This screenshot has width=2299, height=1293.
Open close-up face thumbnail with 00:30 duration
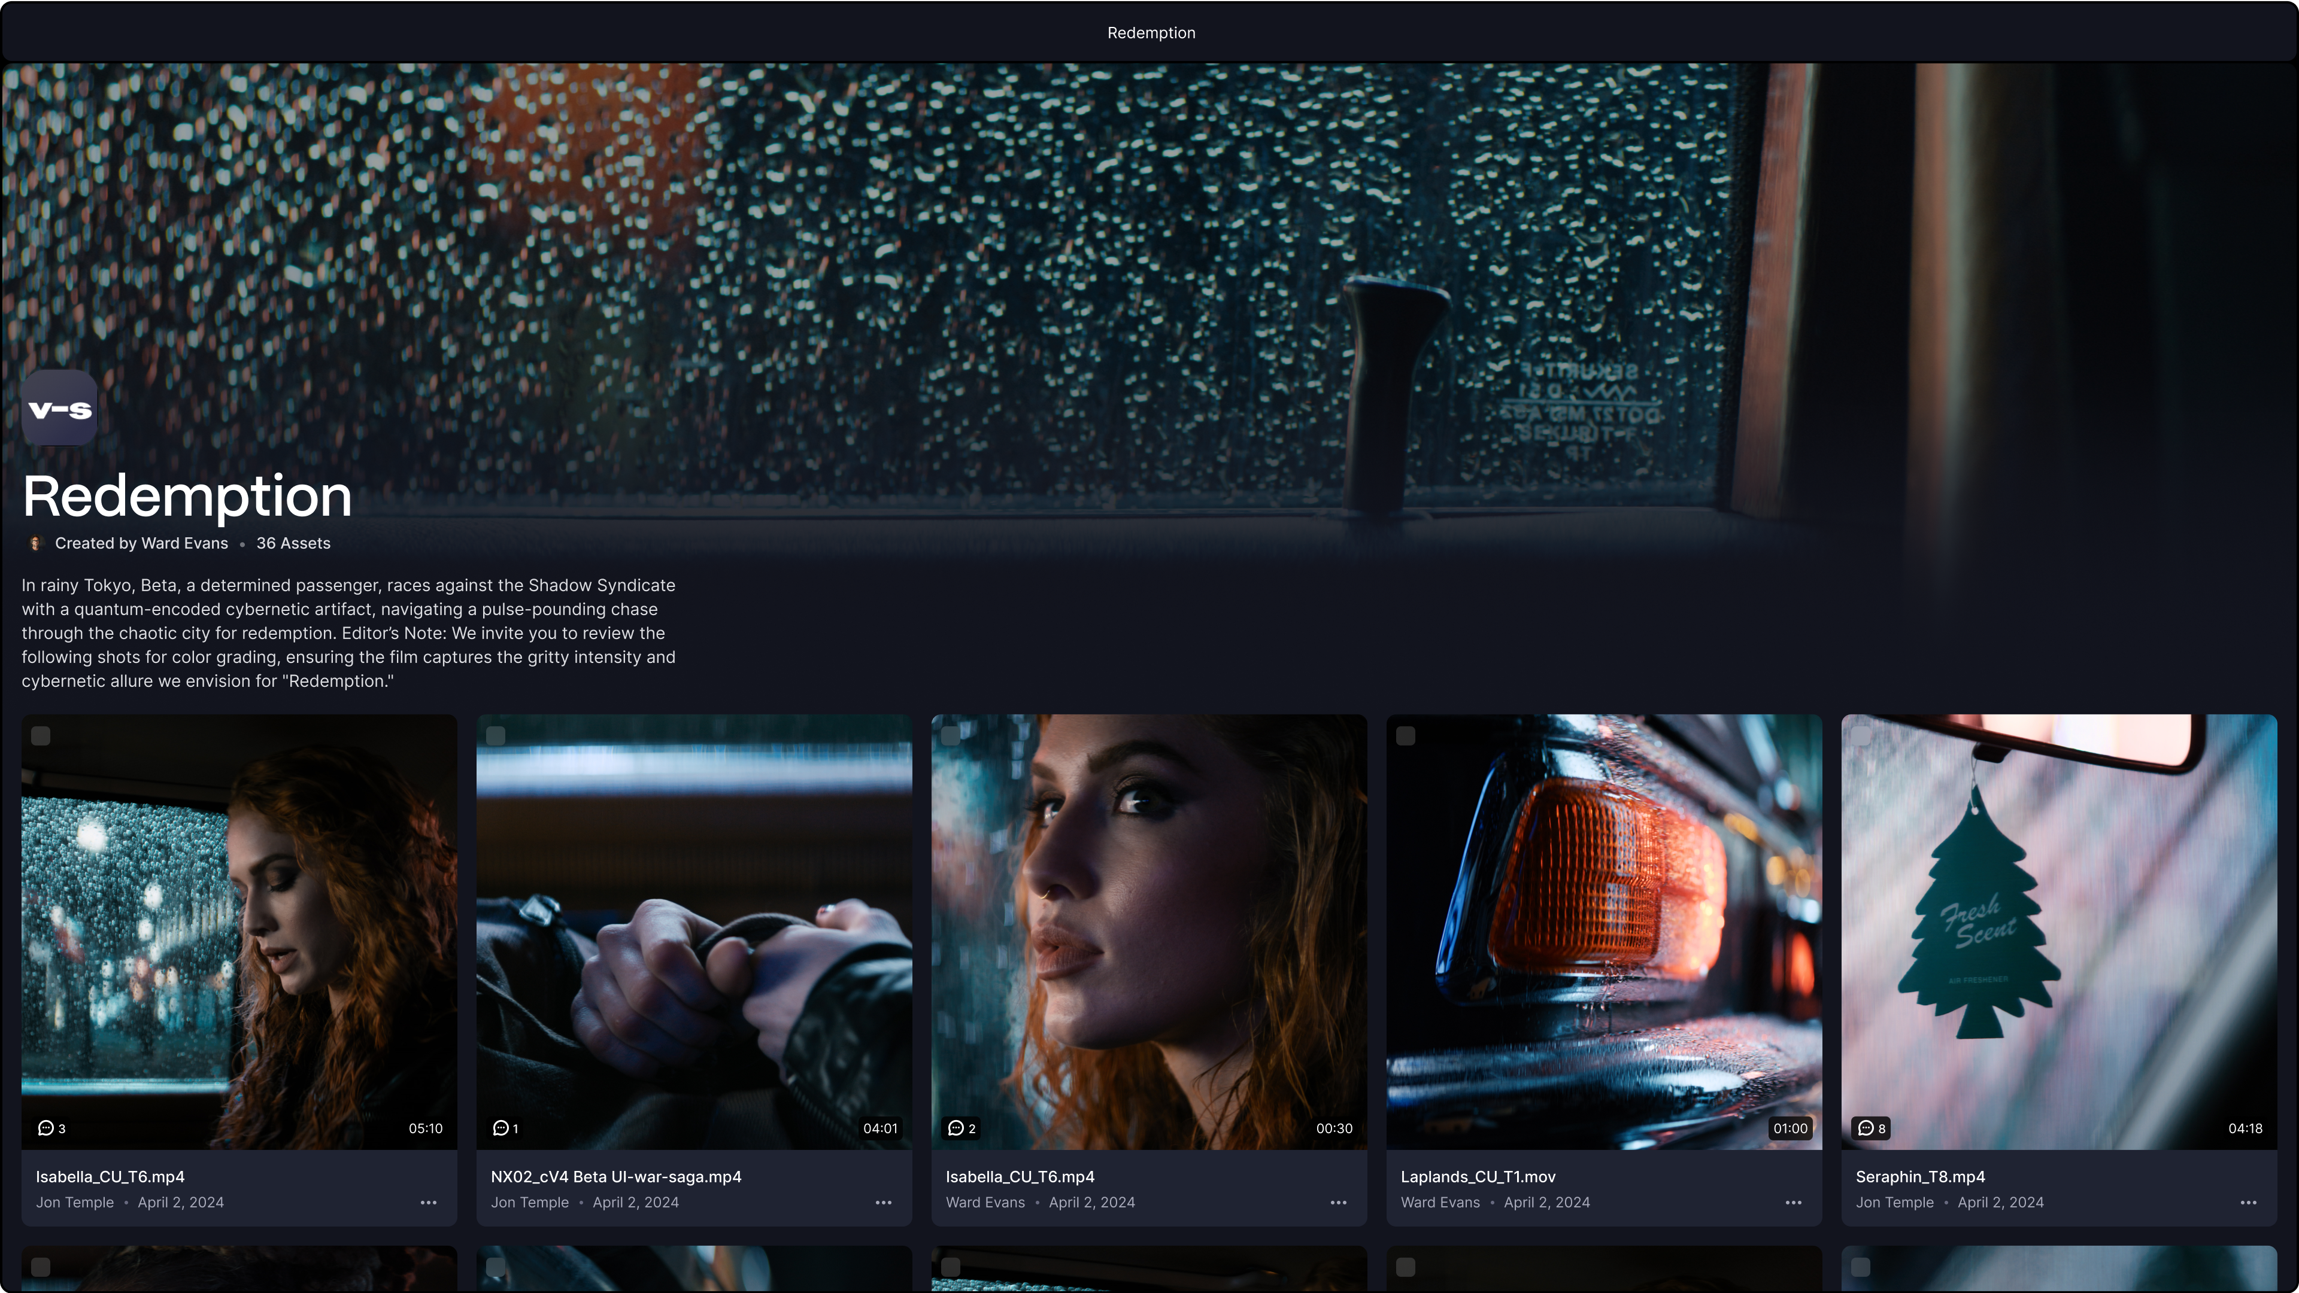coord(1149,932)
